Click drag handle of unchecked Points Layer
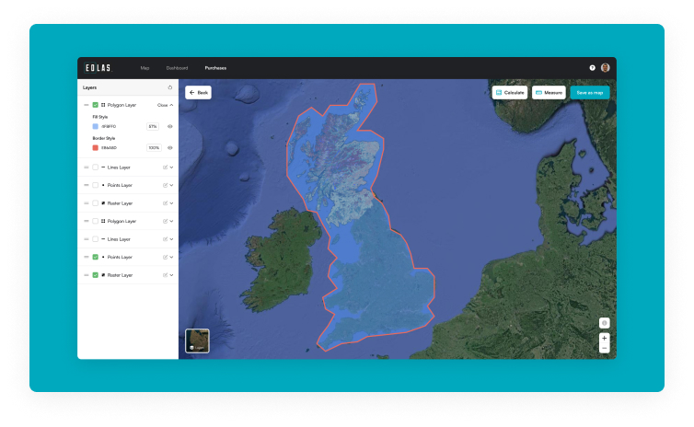 coord(87,185)
